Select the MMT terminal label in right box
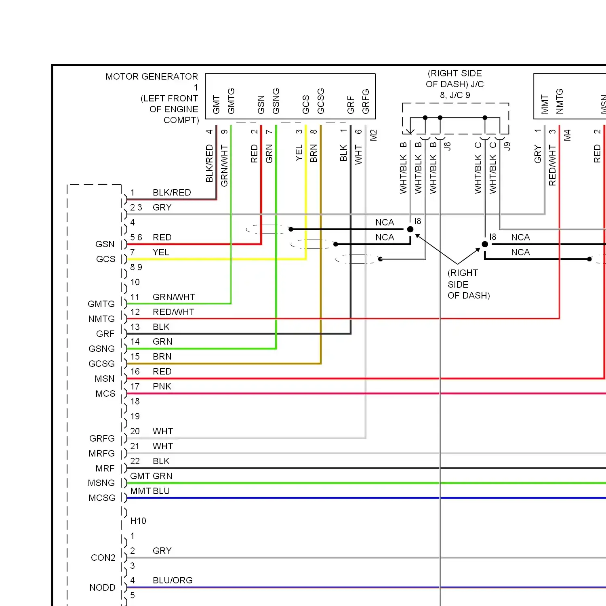This screenshot has width=606, height=606. 545,104
